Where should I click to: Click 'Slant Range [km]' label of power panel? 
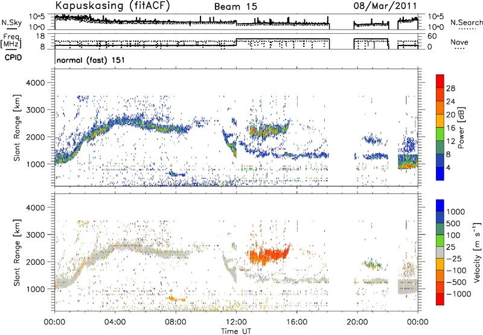click(x=17, y=128)
